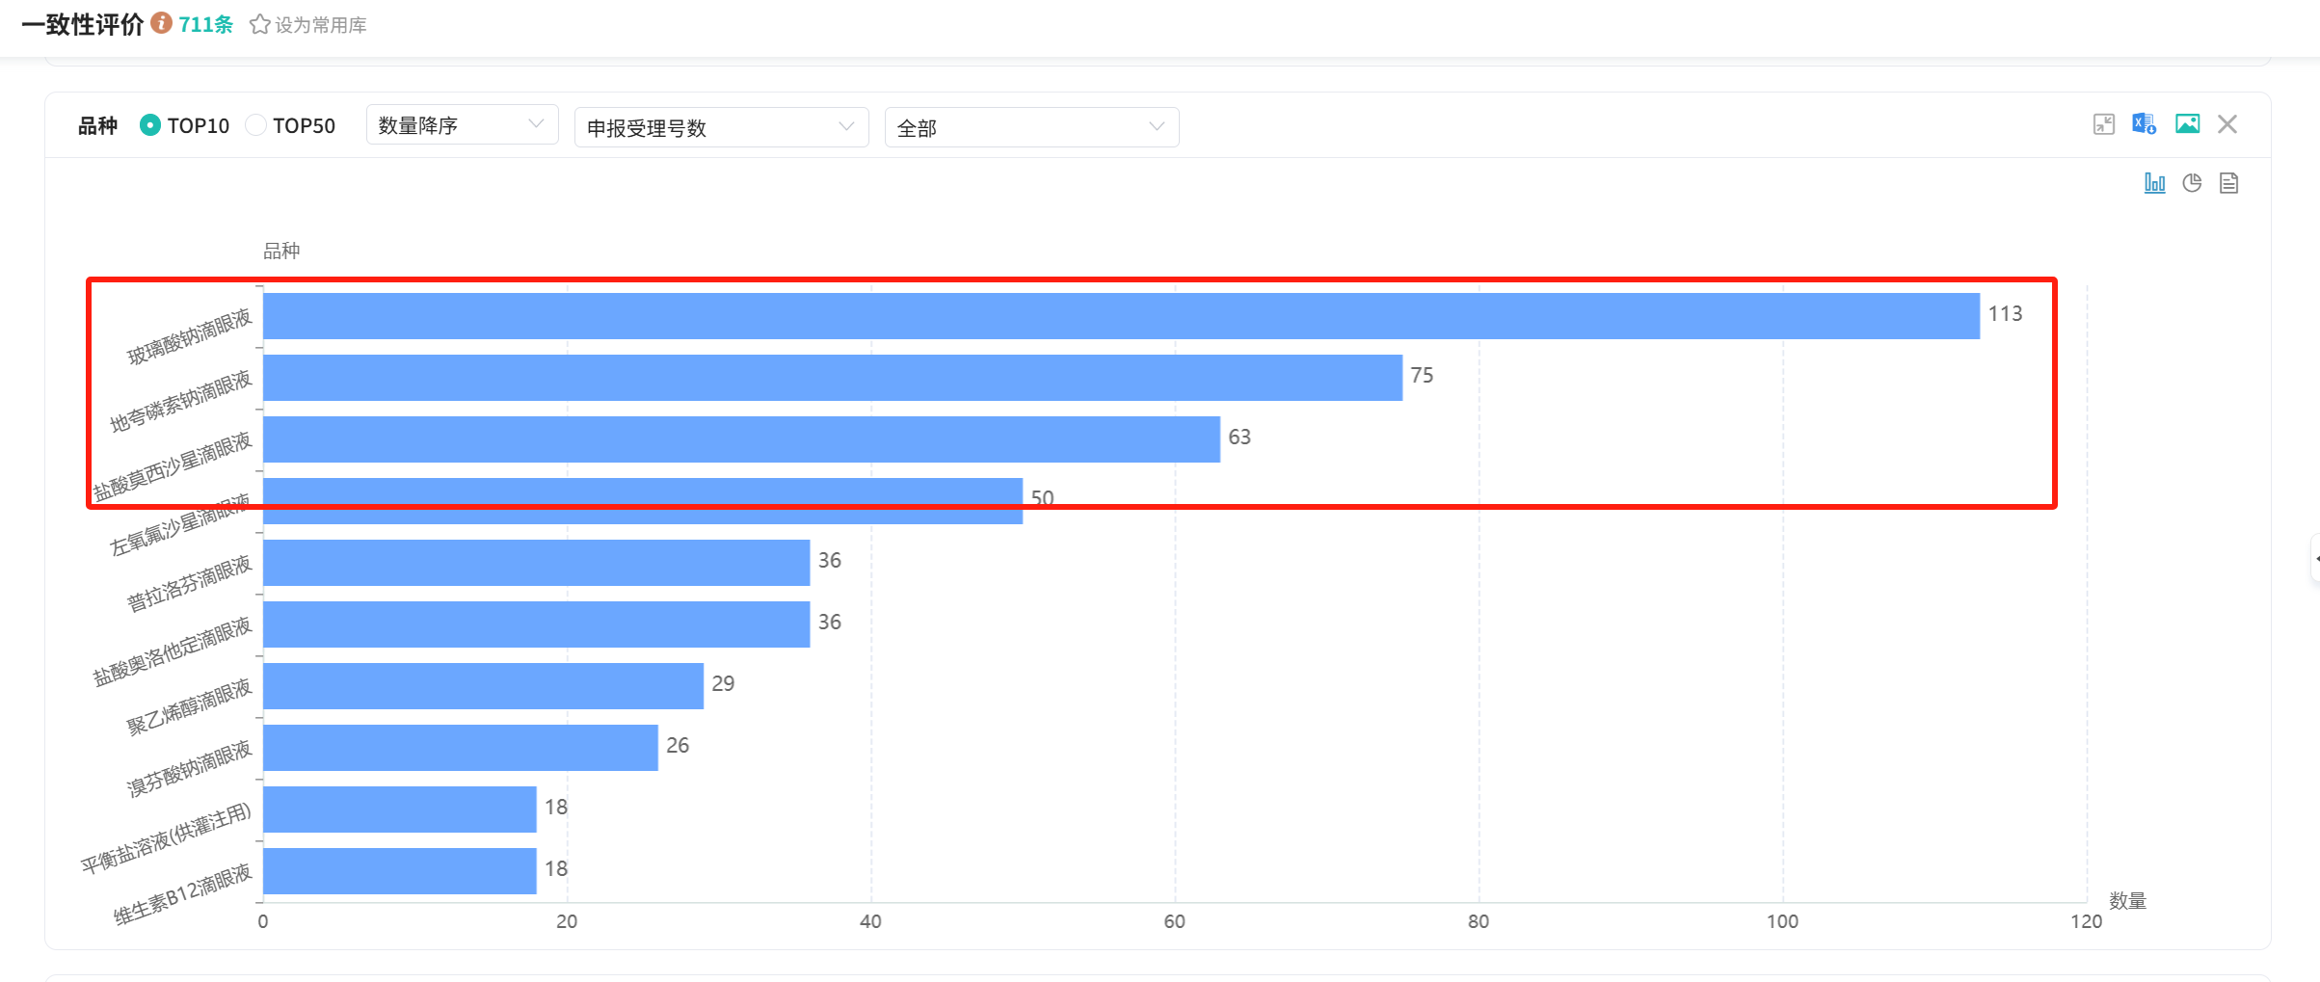The width and height of the screenshot is (2320, 982).
Task: Click the orange info icon beside 一致性评价
Action: [x=162, y=23]
